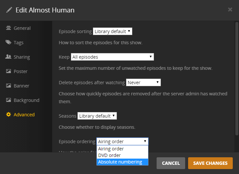Click the Sharing people icon

click(9, 57)
